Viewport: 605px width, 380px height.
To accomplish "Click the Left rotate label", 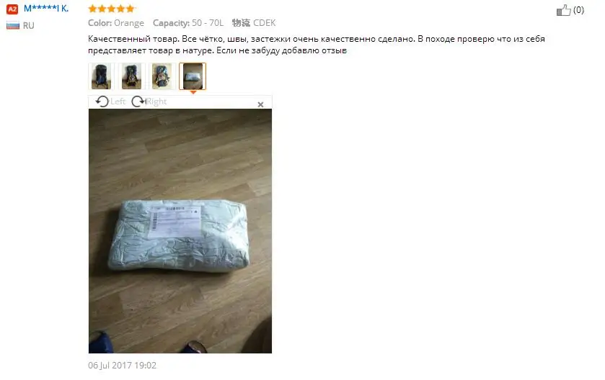I will pyautogui.click(x=118, y=101).
